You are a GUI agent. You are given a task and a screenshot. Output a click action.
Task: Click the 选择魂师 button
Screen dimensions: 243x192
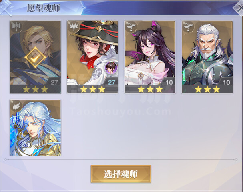[121, 174]
